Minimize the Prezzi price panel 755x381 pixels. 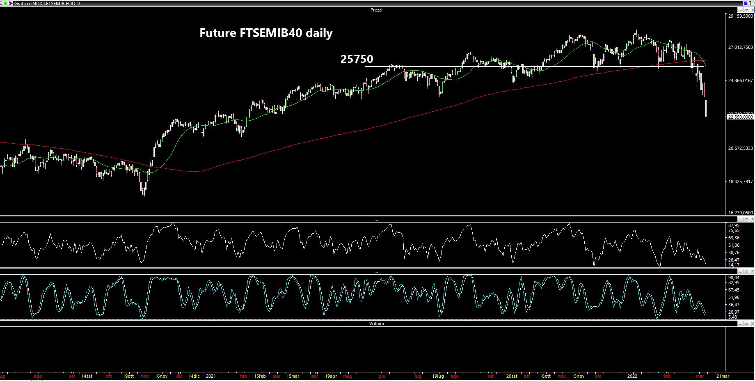click(740, 9)
